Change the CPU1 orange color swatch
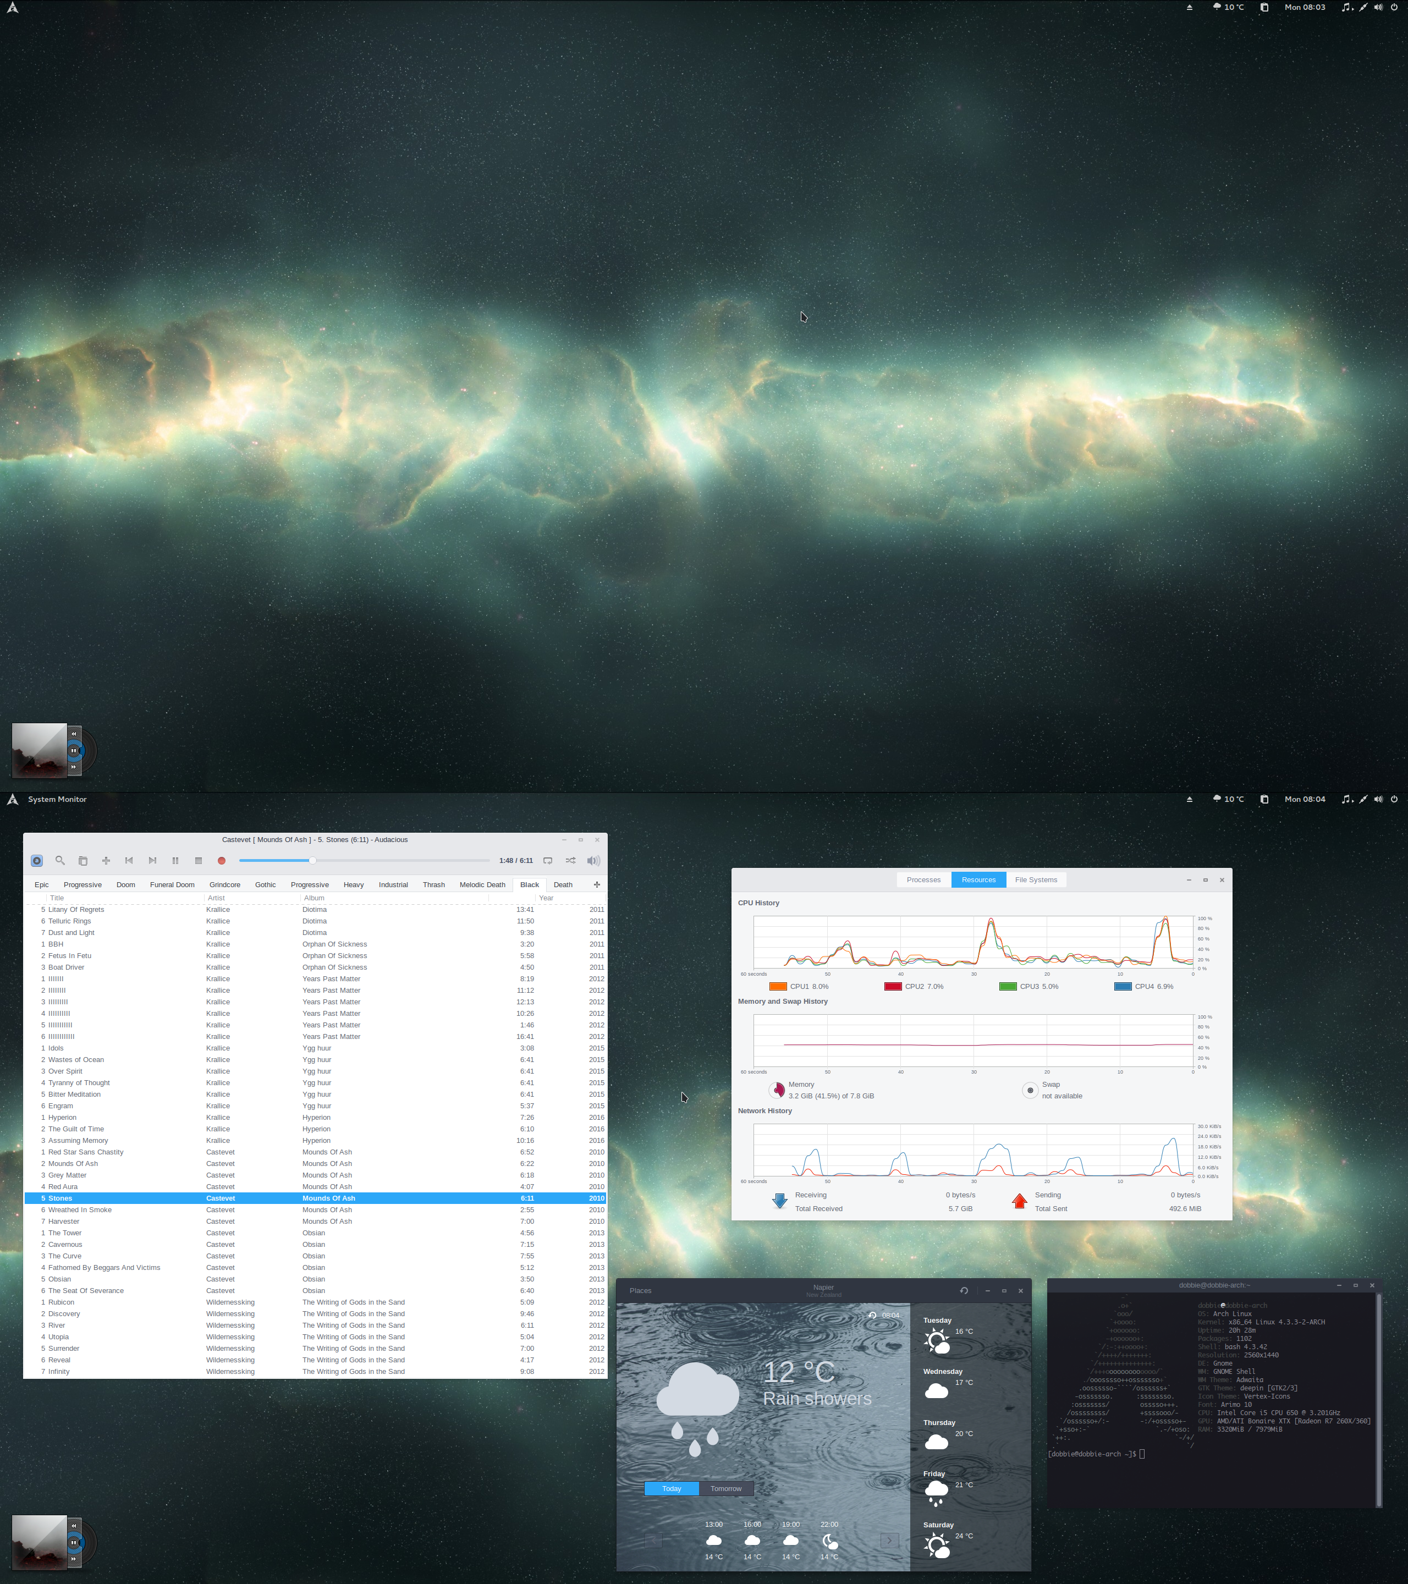This screenshot has width=1408, height=1584. pyautogui.click(x=778, y=987)
